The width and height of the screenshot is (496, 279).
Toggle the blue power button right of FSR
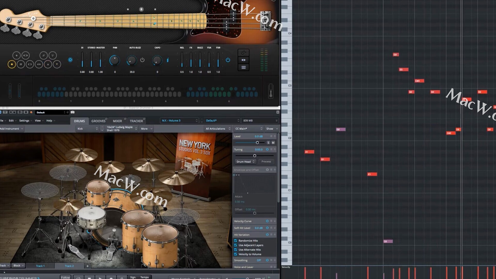pos(228,60)
